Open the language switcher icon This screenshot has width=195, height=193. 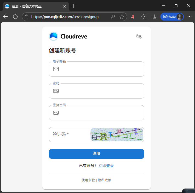[x=139, y=36]
